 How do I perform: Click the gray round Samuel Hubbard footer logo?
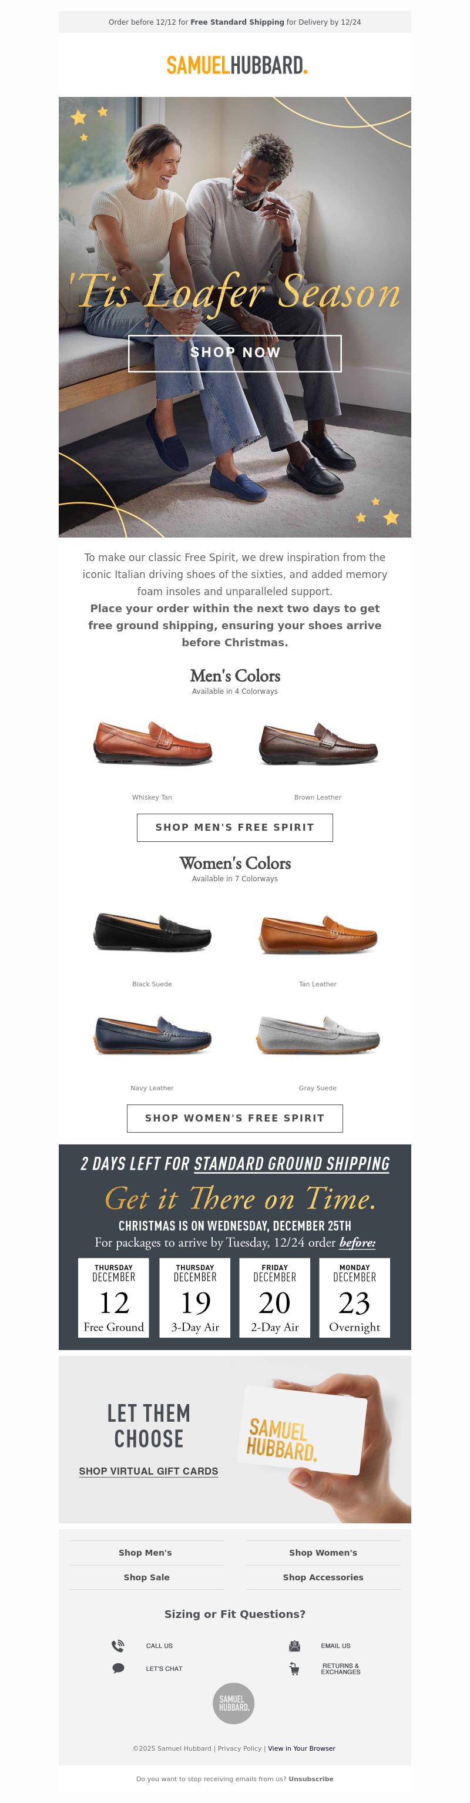click(233, 1703)
